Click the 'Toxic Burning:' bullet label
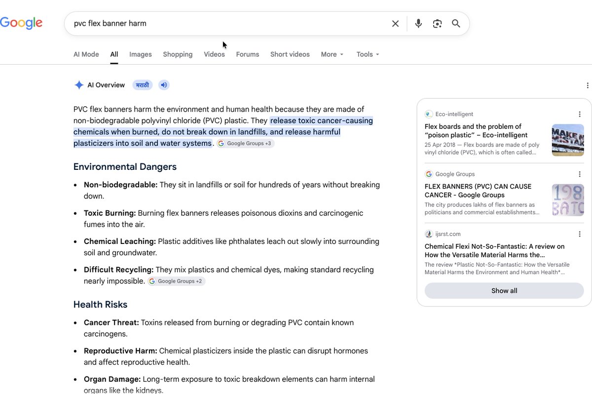This screenshot has width=592, height=394. point(110,213)
